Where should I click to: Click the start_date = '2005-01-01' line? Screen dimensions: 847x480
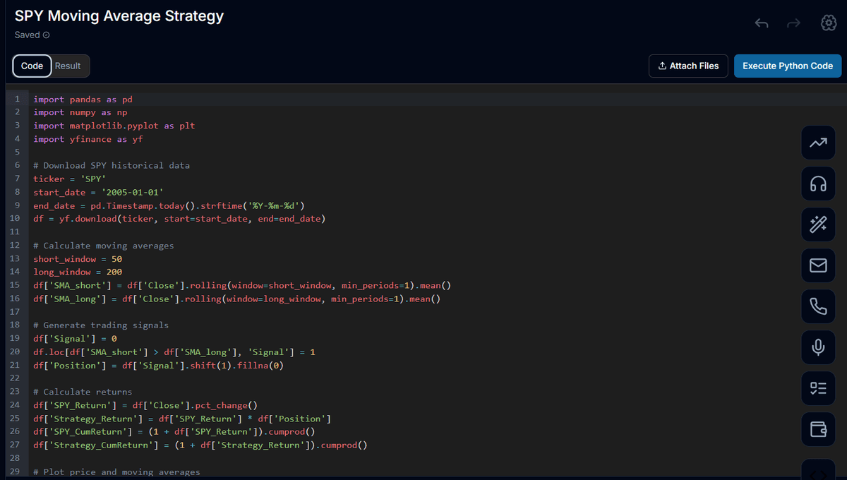point(98,193)
